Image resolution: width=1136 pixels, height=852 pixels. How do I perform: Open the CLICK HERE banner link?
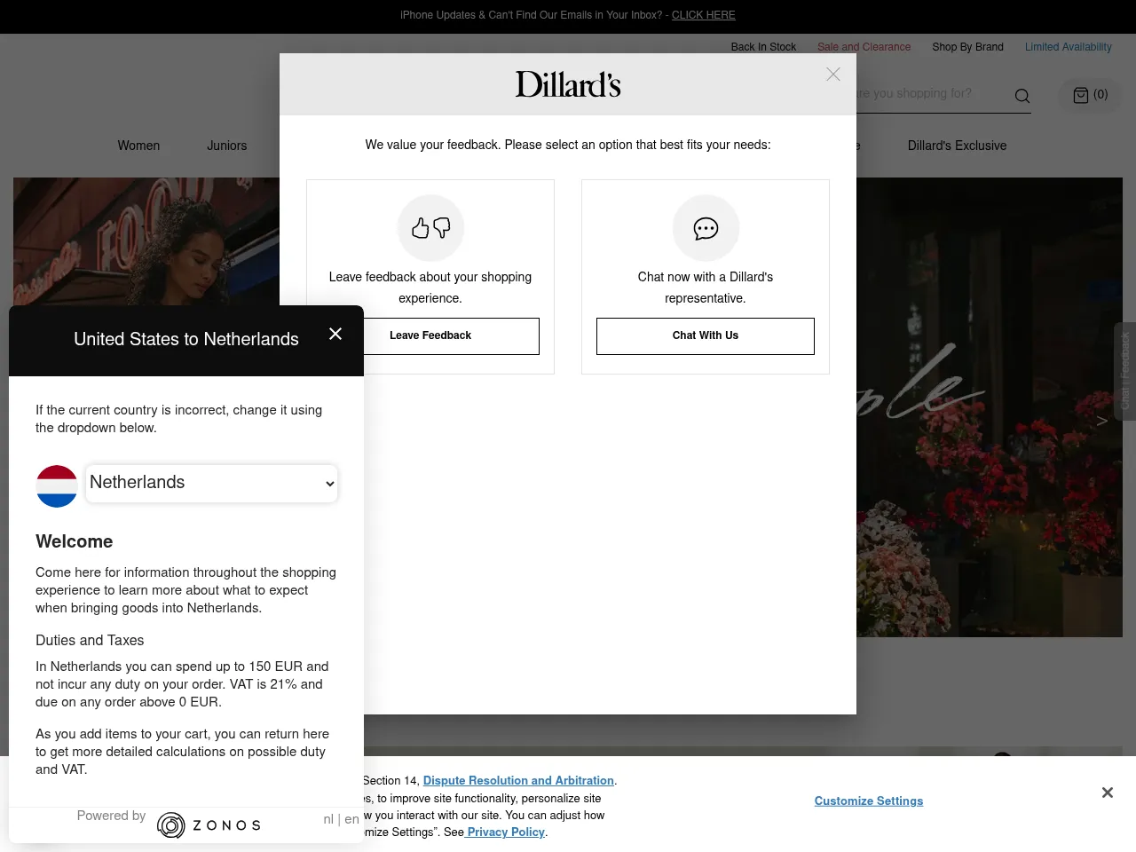coord(703,15)
